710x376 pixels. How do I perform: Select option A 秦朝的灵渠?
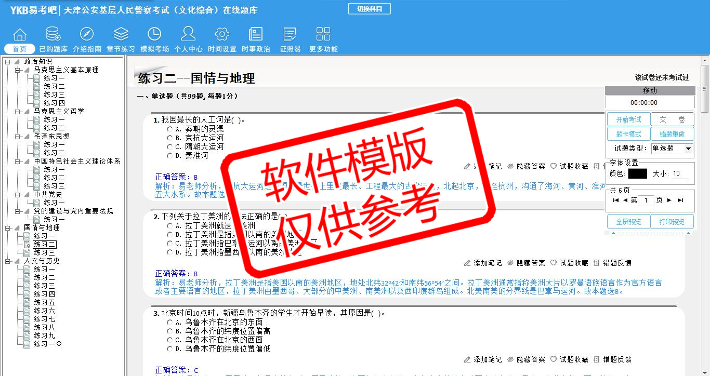(169, 129)
